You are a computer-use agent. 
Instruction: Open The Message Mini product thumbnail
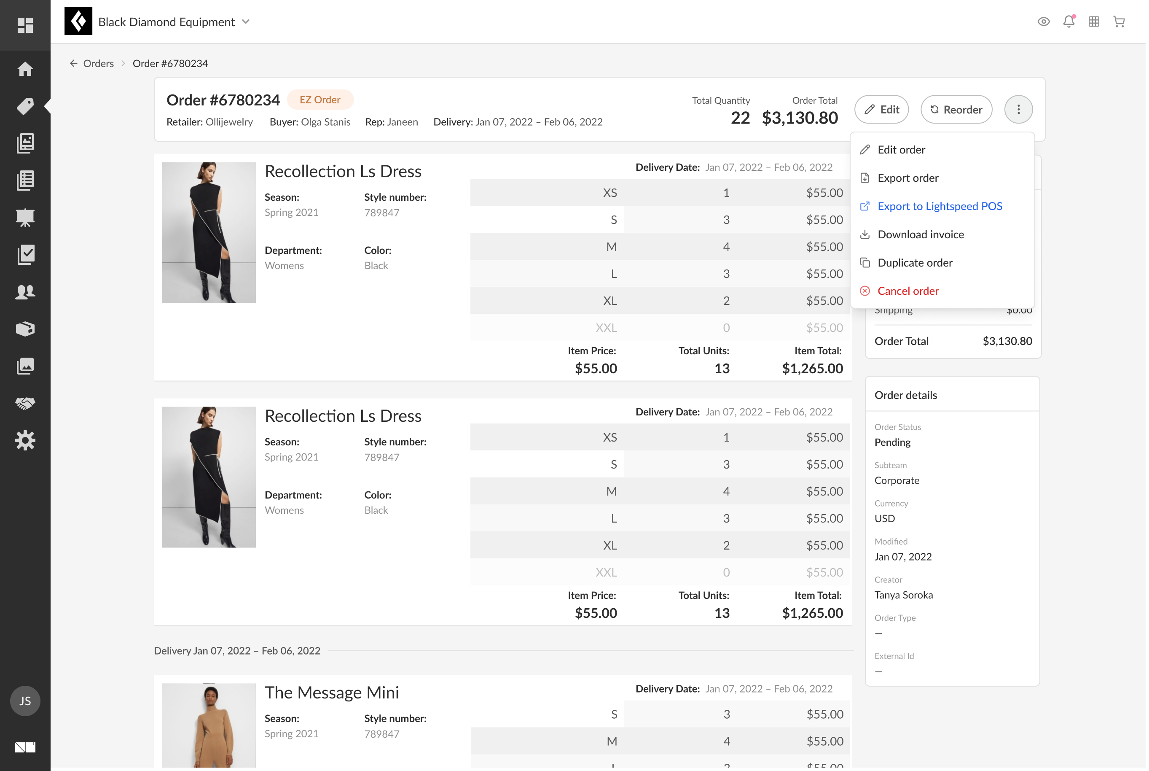[209, 727]
